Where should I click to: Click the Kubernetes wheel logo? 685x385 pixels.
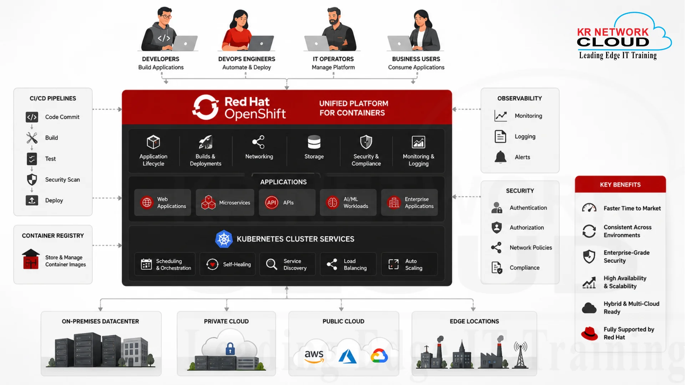click(224, 239)
